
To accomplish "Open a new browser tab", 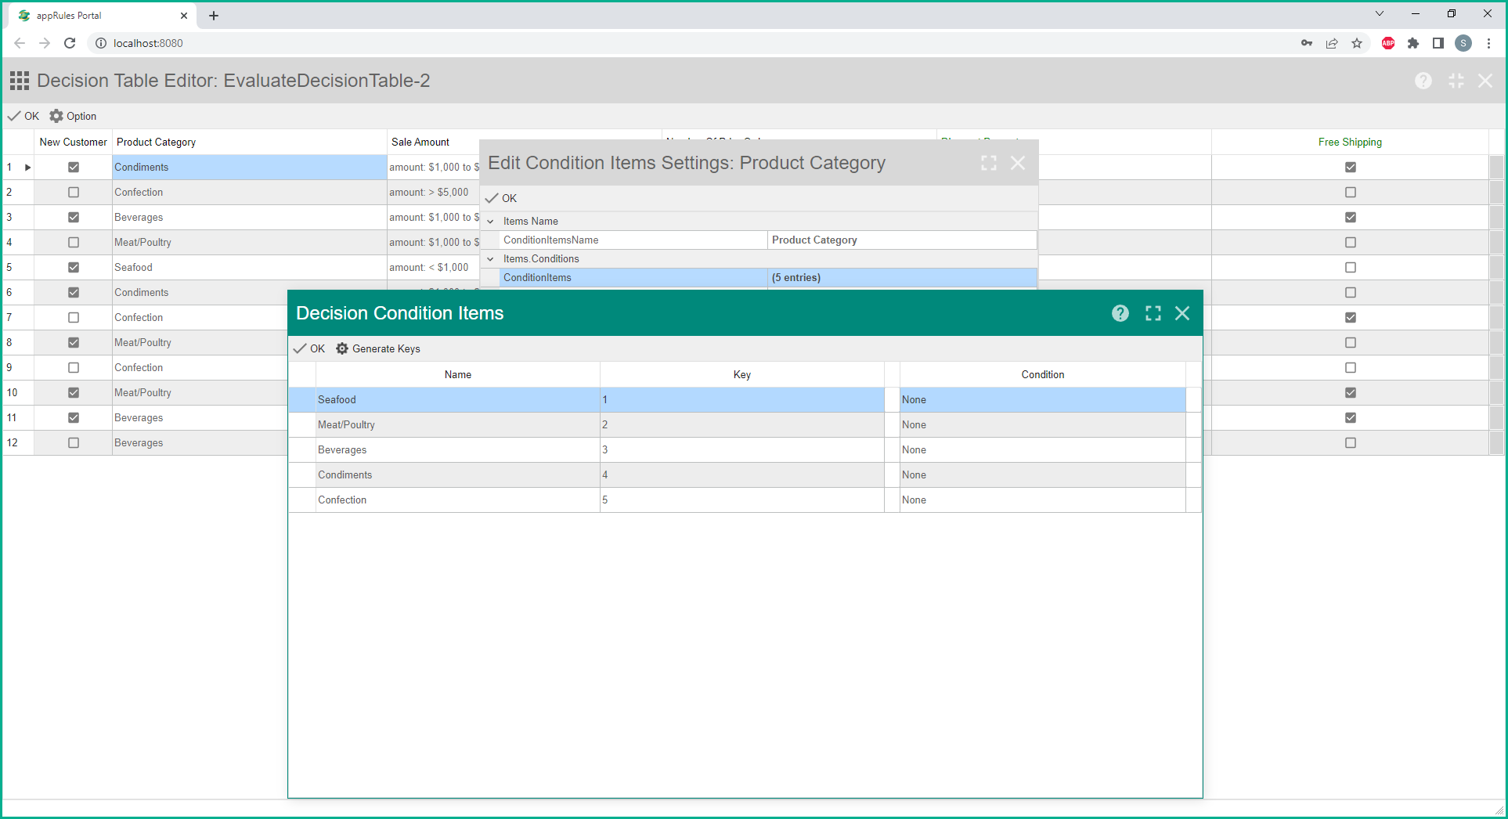I will [x=214, y=16].
